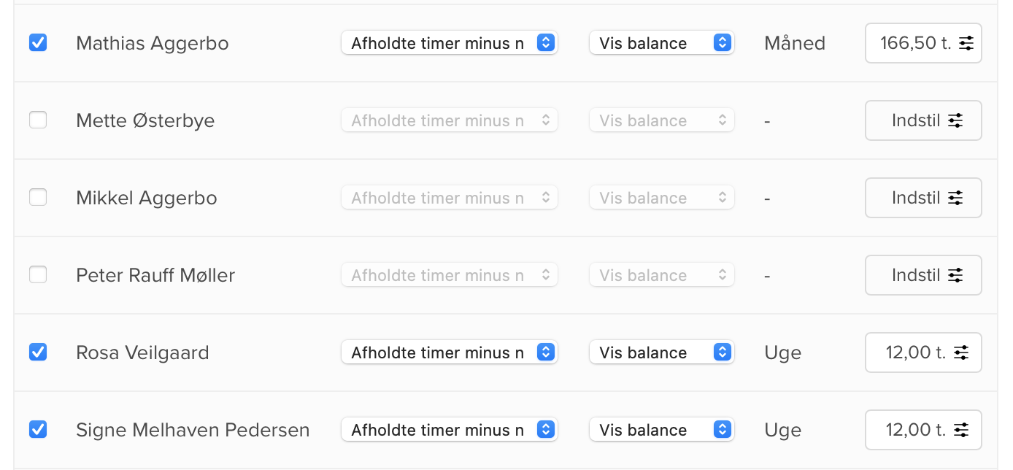Click the sliders icon for Signe Melhaven Pedersen
The width and height of the screenshot is (1013, 470).
pos(962,429)
